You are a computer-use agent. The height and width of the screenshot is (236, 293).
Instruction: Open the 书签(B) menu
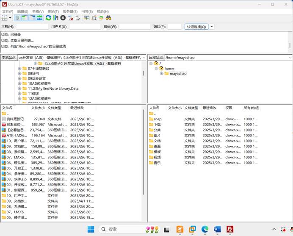point(87,11)
